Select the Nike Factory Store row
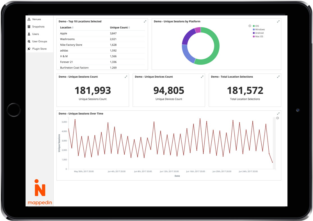This screenshot has width=313, height=221. pos(102,45)
